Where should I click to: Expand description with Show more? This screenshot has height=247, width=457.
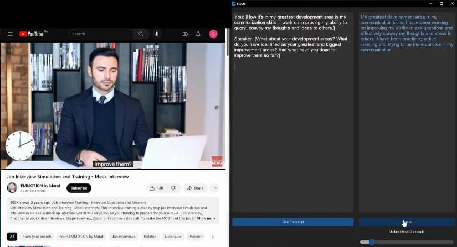[206, 218]
